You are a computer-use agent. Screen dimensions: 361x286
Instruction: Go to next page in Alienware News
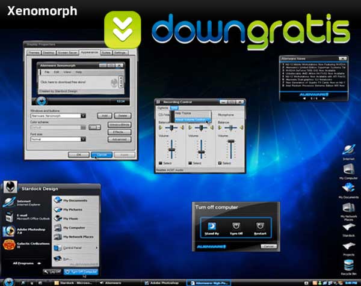[x=324, y=99]
